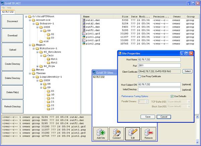Click Save in Site Properties

coord(148,117)
